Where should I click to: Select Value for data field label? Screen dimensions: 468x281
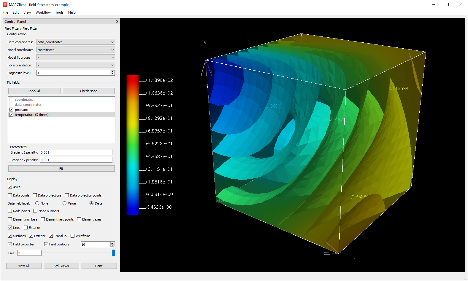[65, 203]
